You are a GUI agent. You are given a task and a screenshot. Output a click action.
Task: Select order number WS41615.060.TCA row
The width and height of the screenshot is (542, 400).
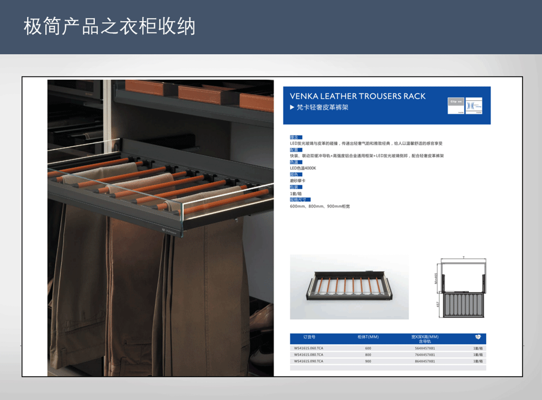(x=308, y=349)
